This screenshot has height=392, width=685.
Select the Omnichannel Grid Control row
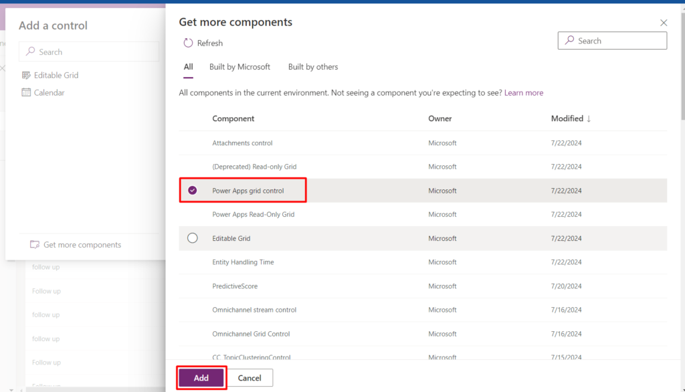pos(423,333)
